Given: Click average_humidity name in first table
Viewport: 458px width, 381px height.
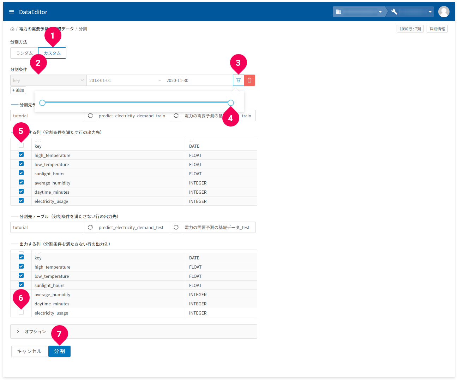Looking at the screenshot, I should click(x=53, y=183).
